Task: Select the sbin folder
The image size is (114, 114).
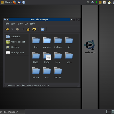Action: 69,58
